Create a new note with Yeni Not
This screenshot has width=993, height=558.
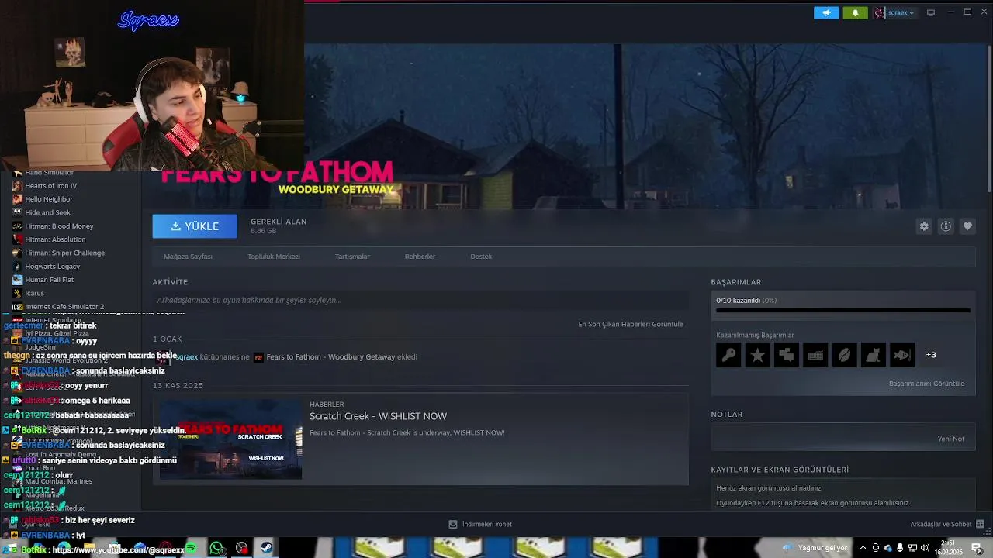tap(950, 439)
